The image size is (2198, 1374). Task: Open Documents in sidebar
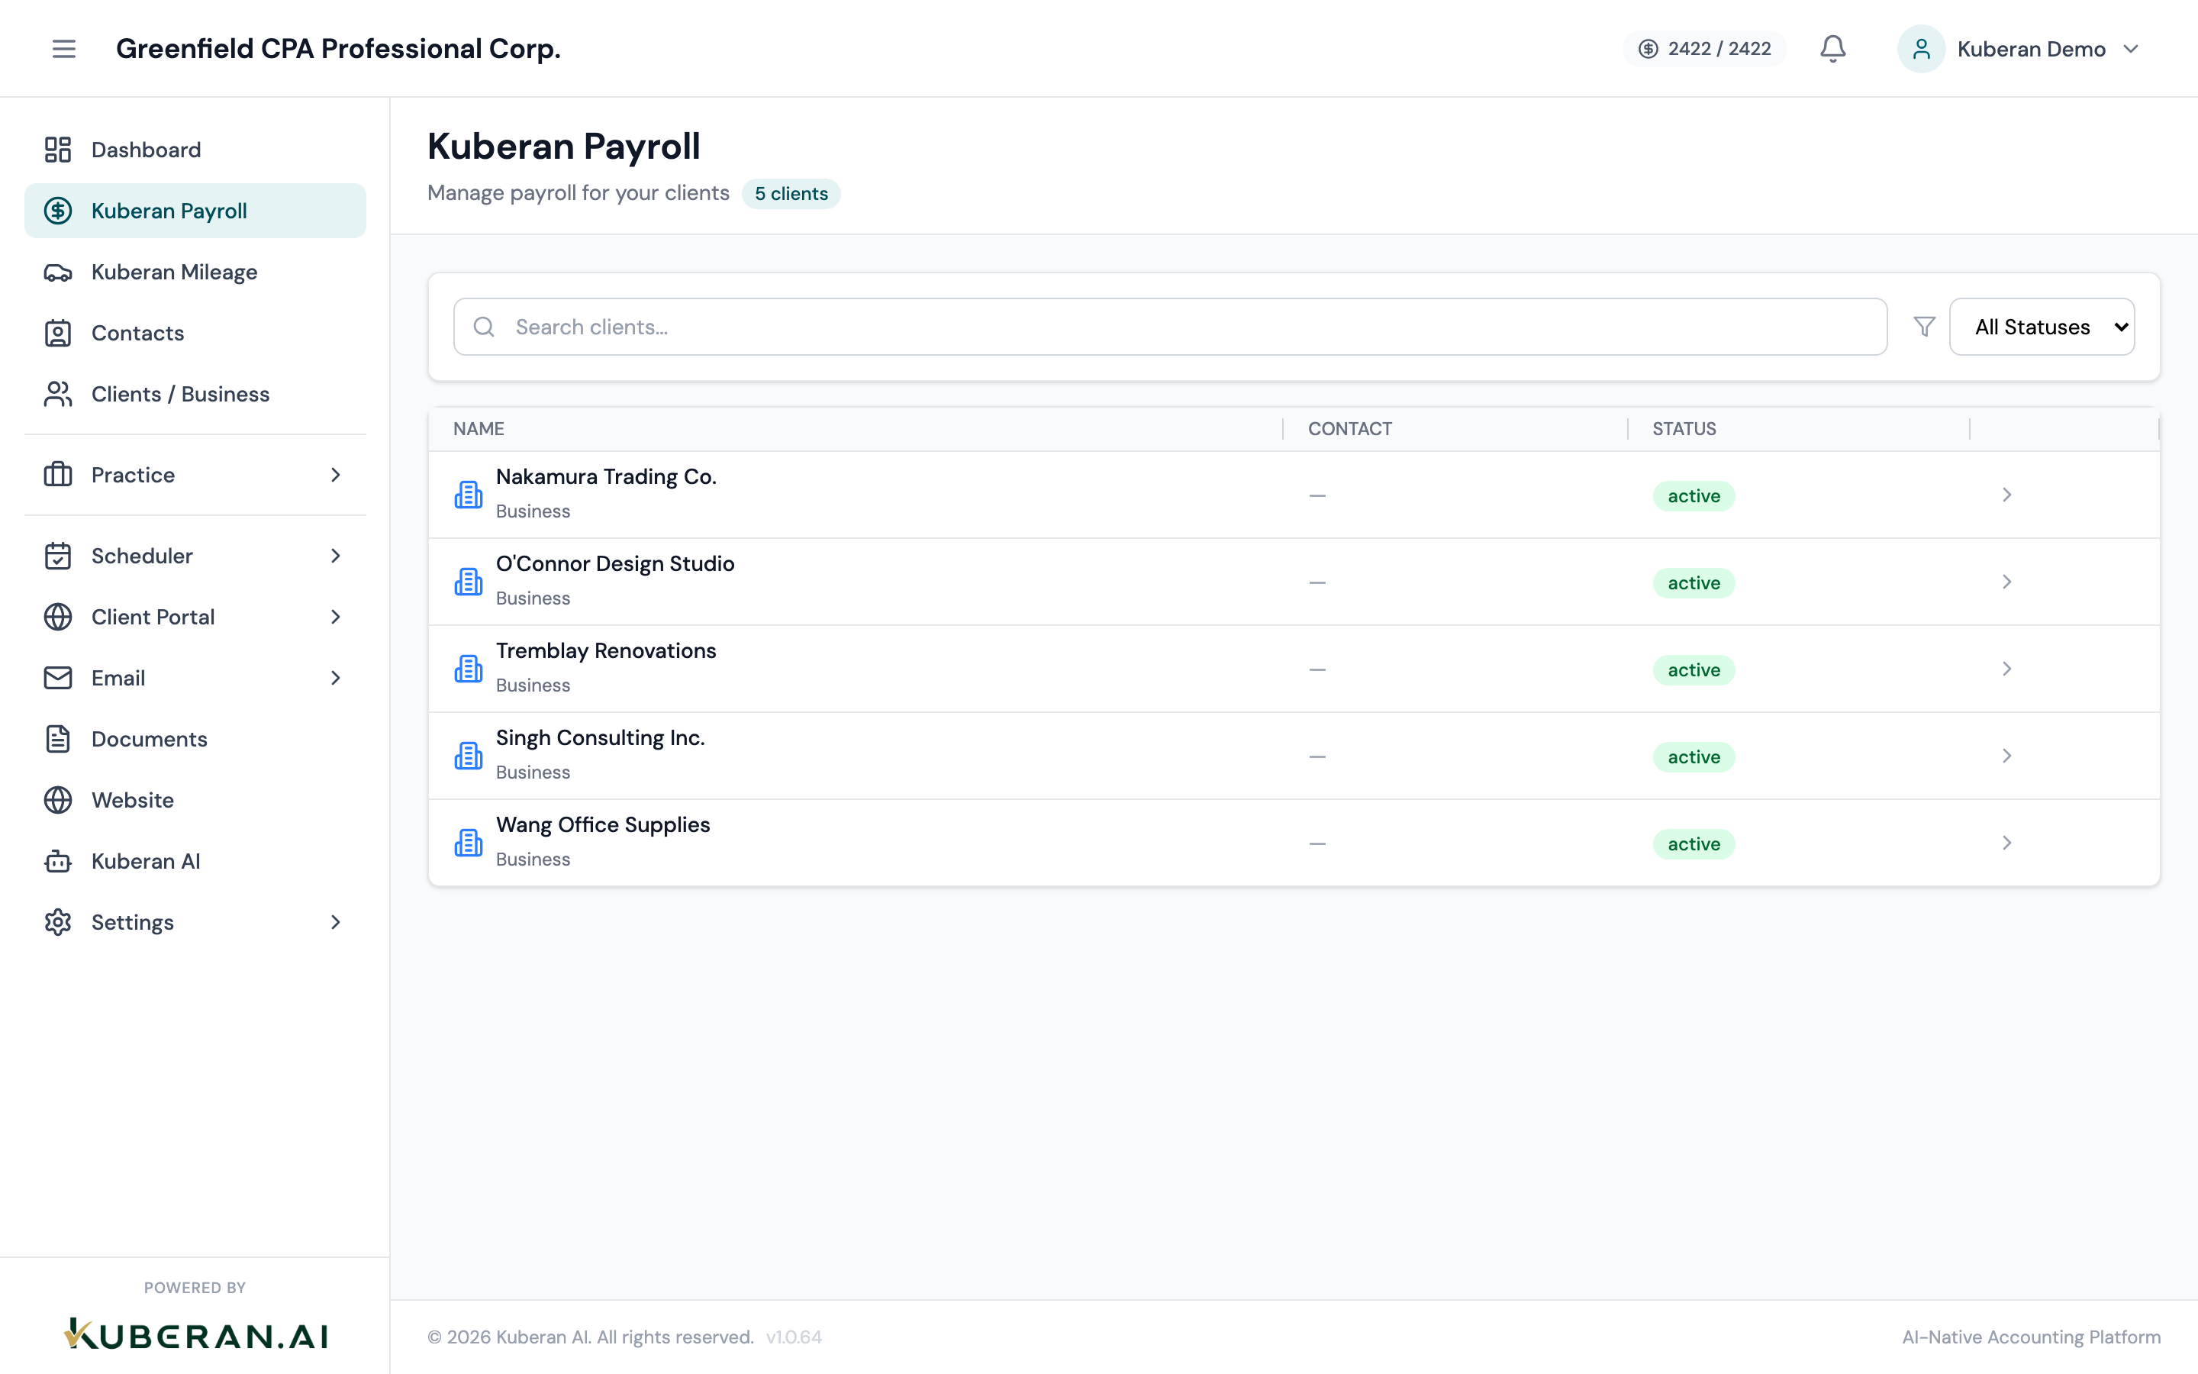(195, 738)
